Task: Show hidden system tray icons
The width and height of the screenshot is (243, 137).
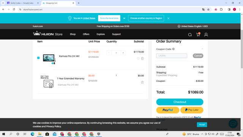Action: pos(202,134)
